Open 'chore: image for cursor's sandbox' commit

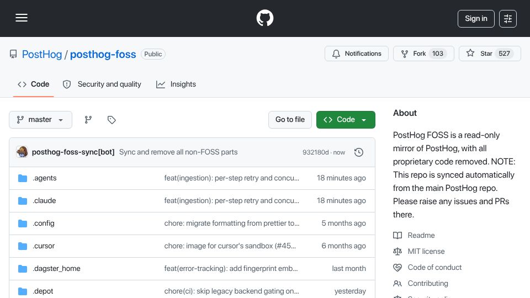click(230, 246)
